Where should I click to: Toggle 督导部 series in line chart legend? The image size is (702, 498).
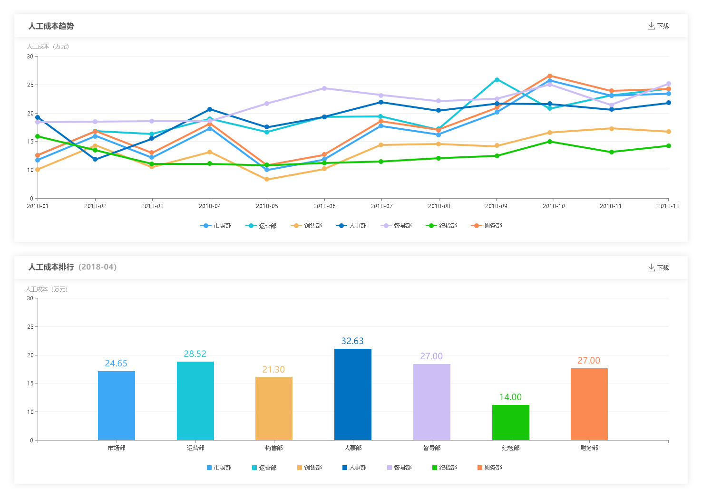(x=396, y=226)
